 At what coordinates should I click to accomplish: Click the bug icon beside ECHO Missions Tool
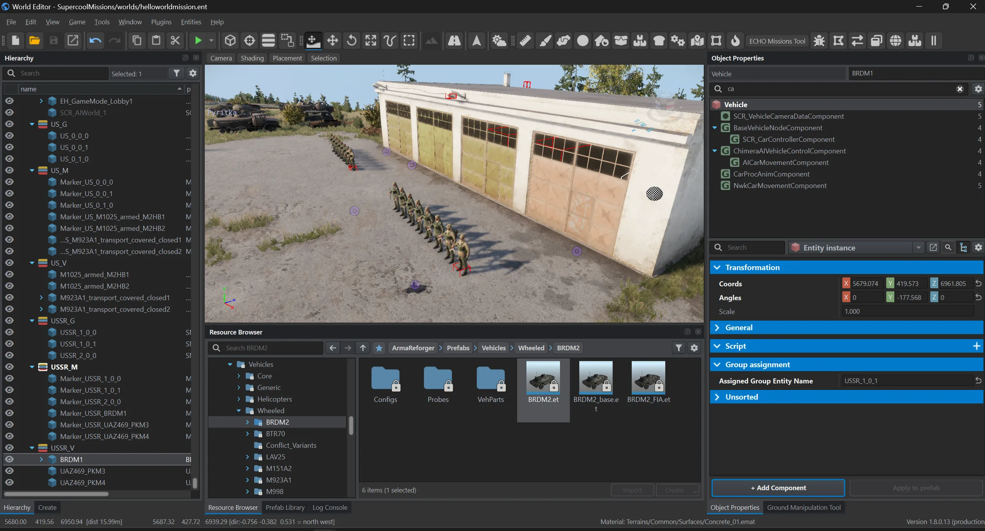click(819, 40)
